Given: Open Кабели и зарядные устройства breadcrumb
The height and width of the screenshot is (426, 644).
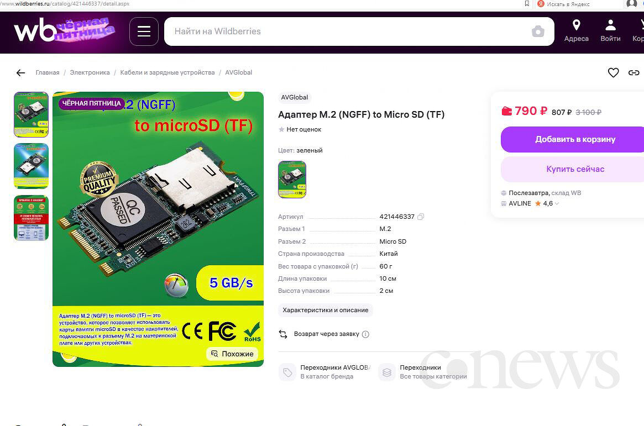Looking at the screenshot, I should click(167, 72).
